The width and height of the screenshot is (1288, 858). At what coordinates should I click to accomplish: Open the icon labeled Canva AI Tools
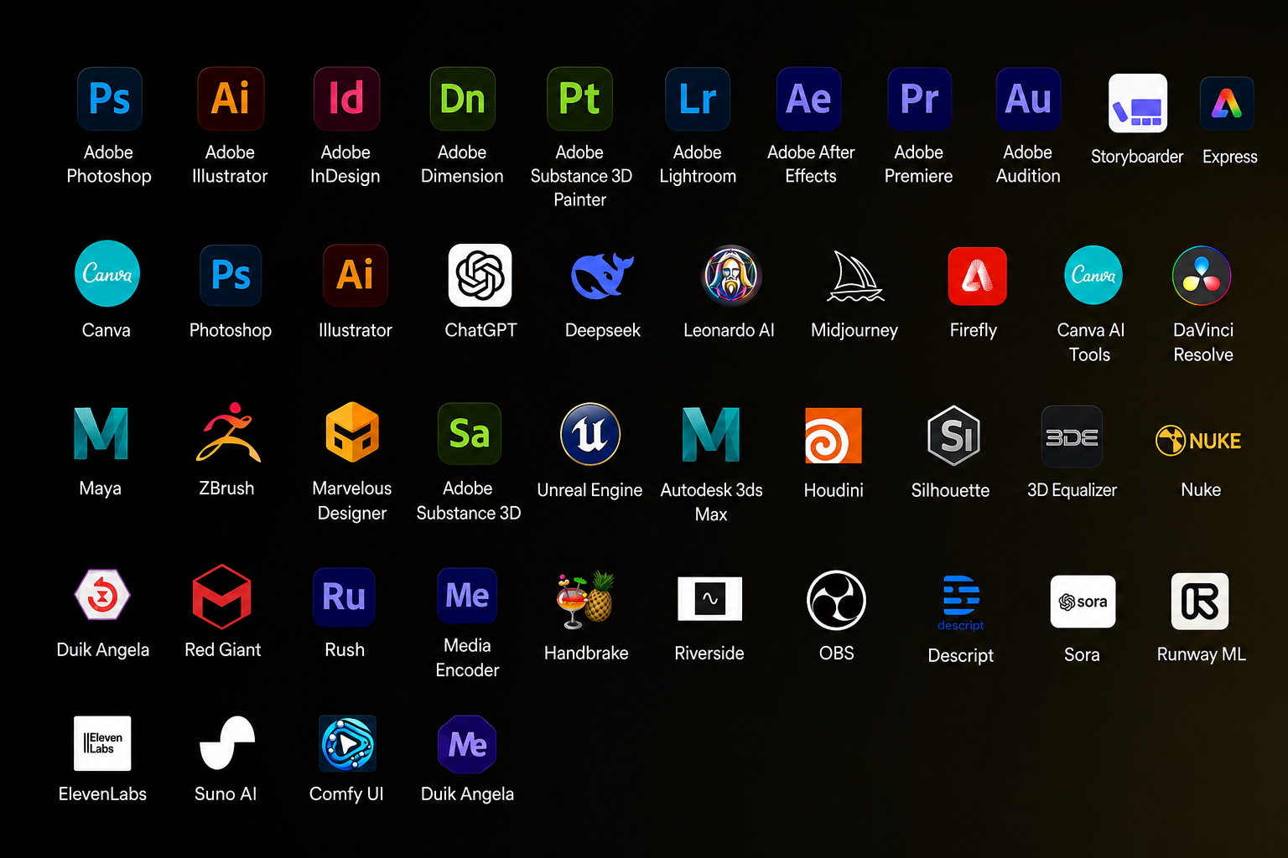coord(1093,275)
